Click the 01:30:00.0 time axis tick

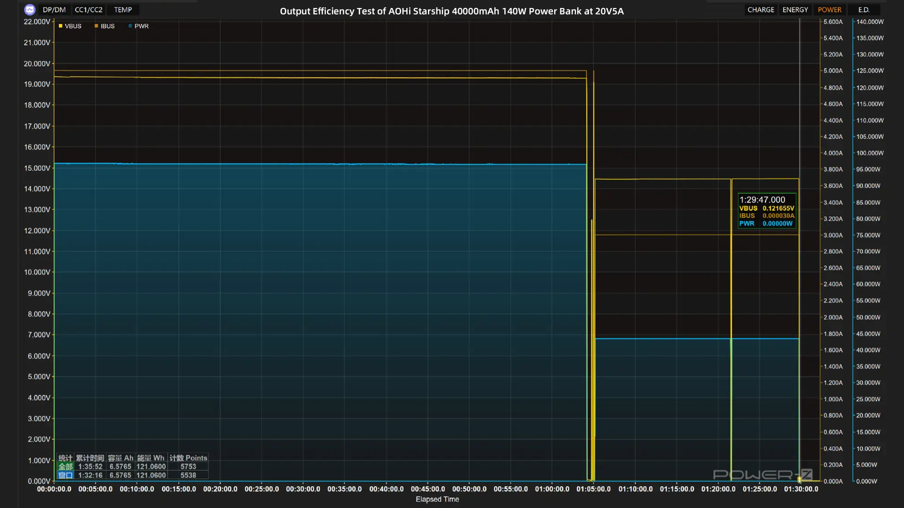tap(801, 489)
